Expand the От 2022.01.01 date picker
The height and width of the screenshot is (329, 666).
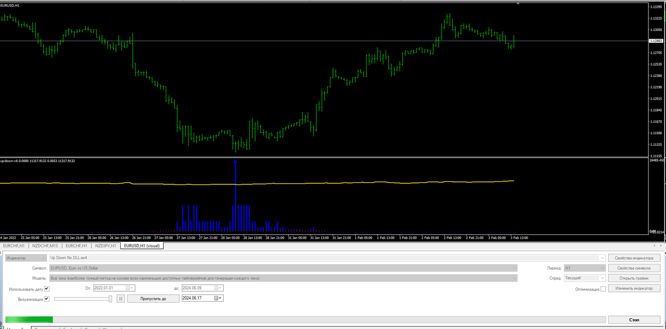133,288
